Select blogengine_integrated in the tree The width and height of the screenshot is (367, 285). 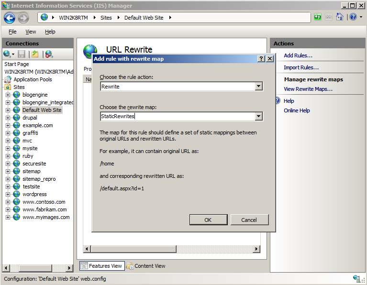[x=48, y=102]
